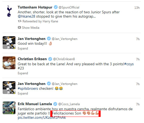
Task: Expand the #spitsbroers checken tweet
Action: click(23, 93)
